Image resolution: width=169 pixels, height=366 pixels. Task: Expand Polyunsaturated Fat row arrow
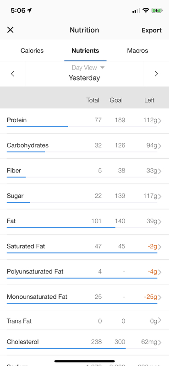pyautogui.click(x=160, y=272)
